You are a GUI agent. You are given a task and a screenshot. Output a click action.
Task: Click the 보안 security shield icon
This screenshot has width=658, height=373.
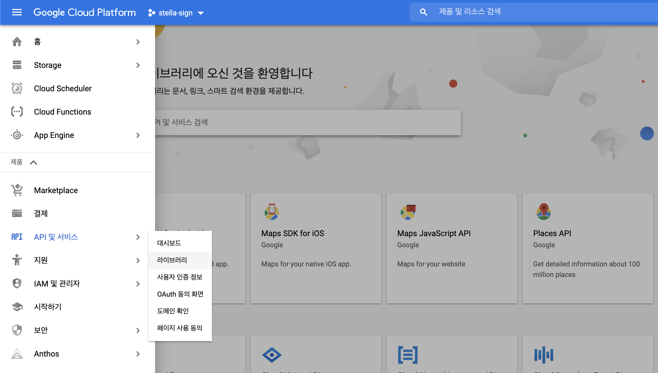click(17, 330)
